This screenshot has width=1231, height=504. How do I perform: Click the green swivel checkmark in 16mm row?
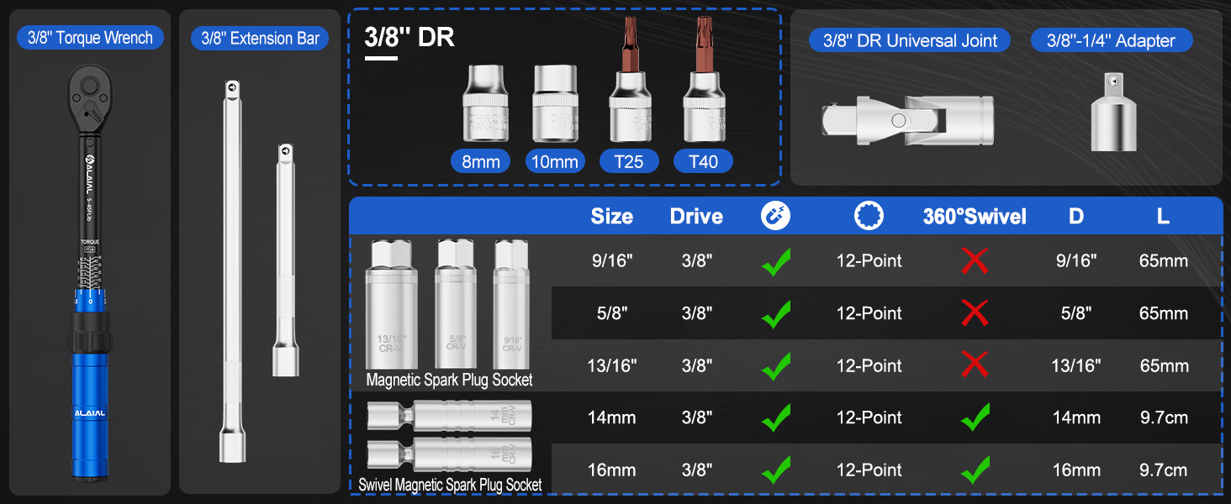click(x=975, y=470)
